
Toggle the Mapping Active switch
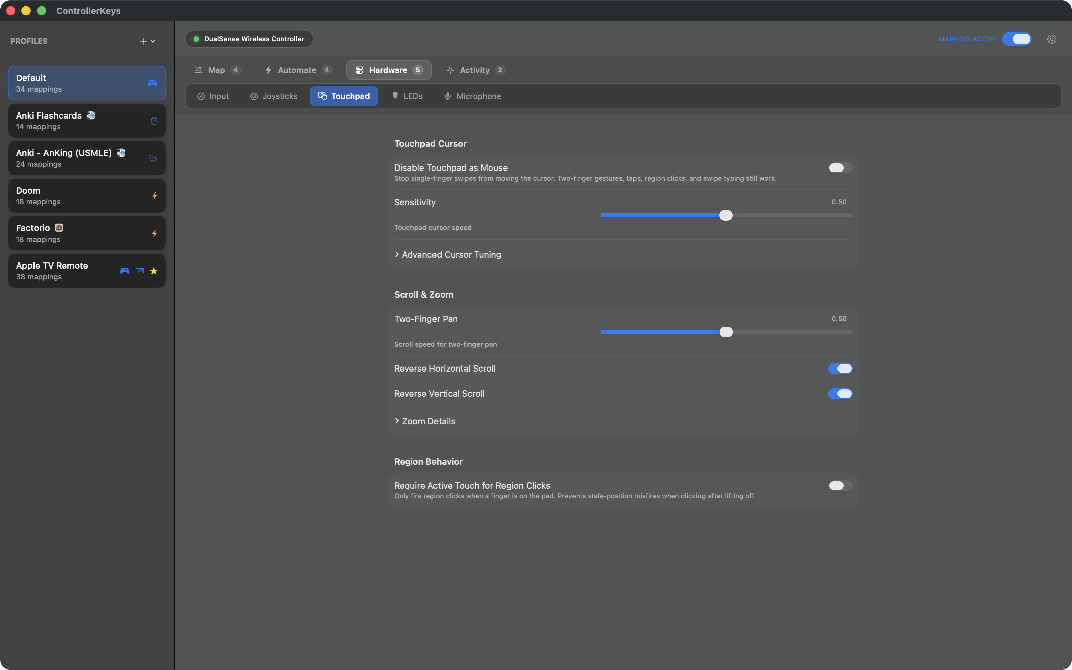[1017, 39]
